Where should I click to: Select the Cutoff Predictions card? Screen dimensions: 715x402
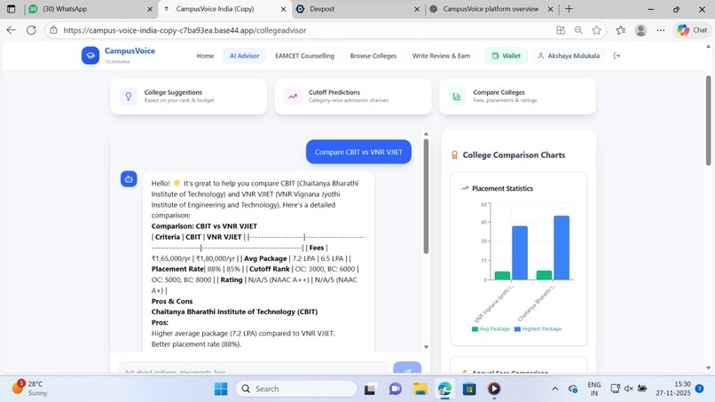(x=353, y=96)
